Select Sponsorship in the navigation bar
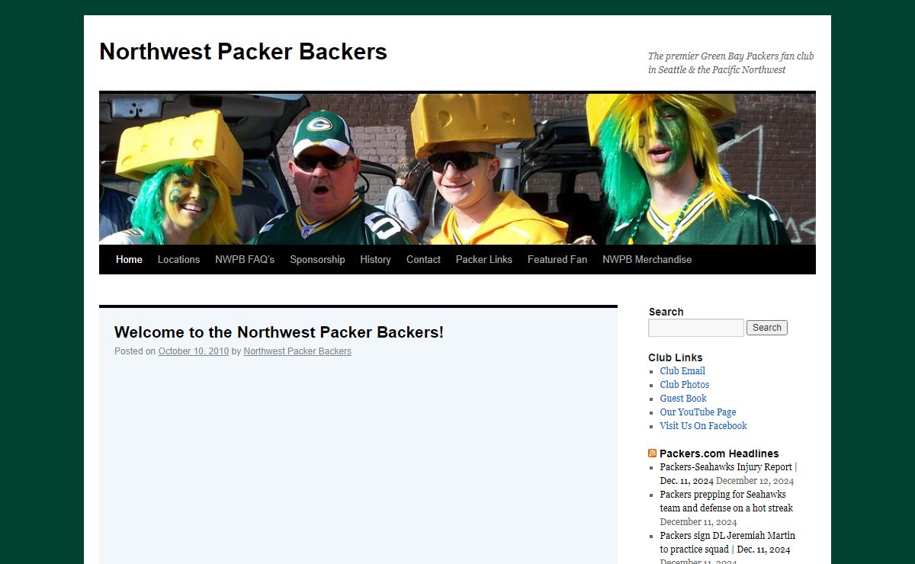 [317, 260]
